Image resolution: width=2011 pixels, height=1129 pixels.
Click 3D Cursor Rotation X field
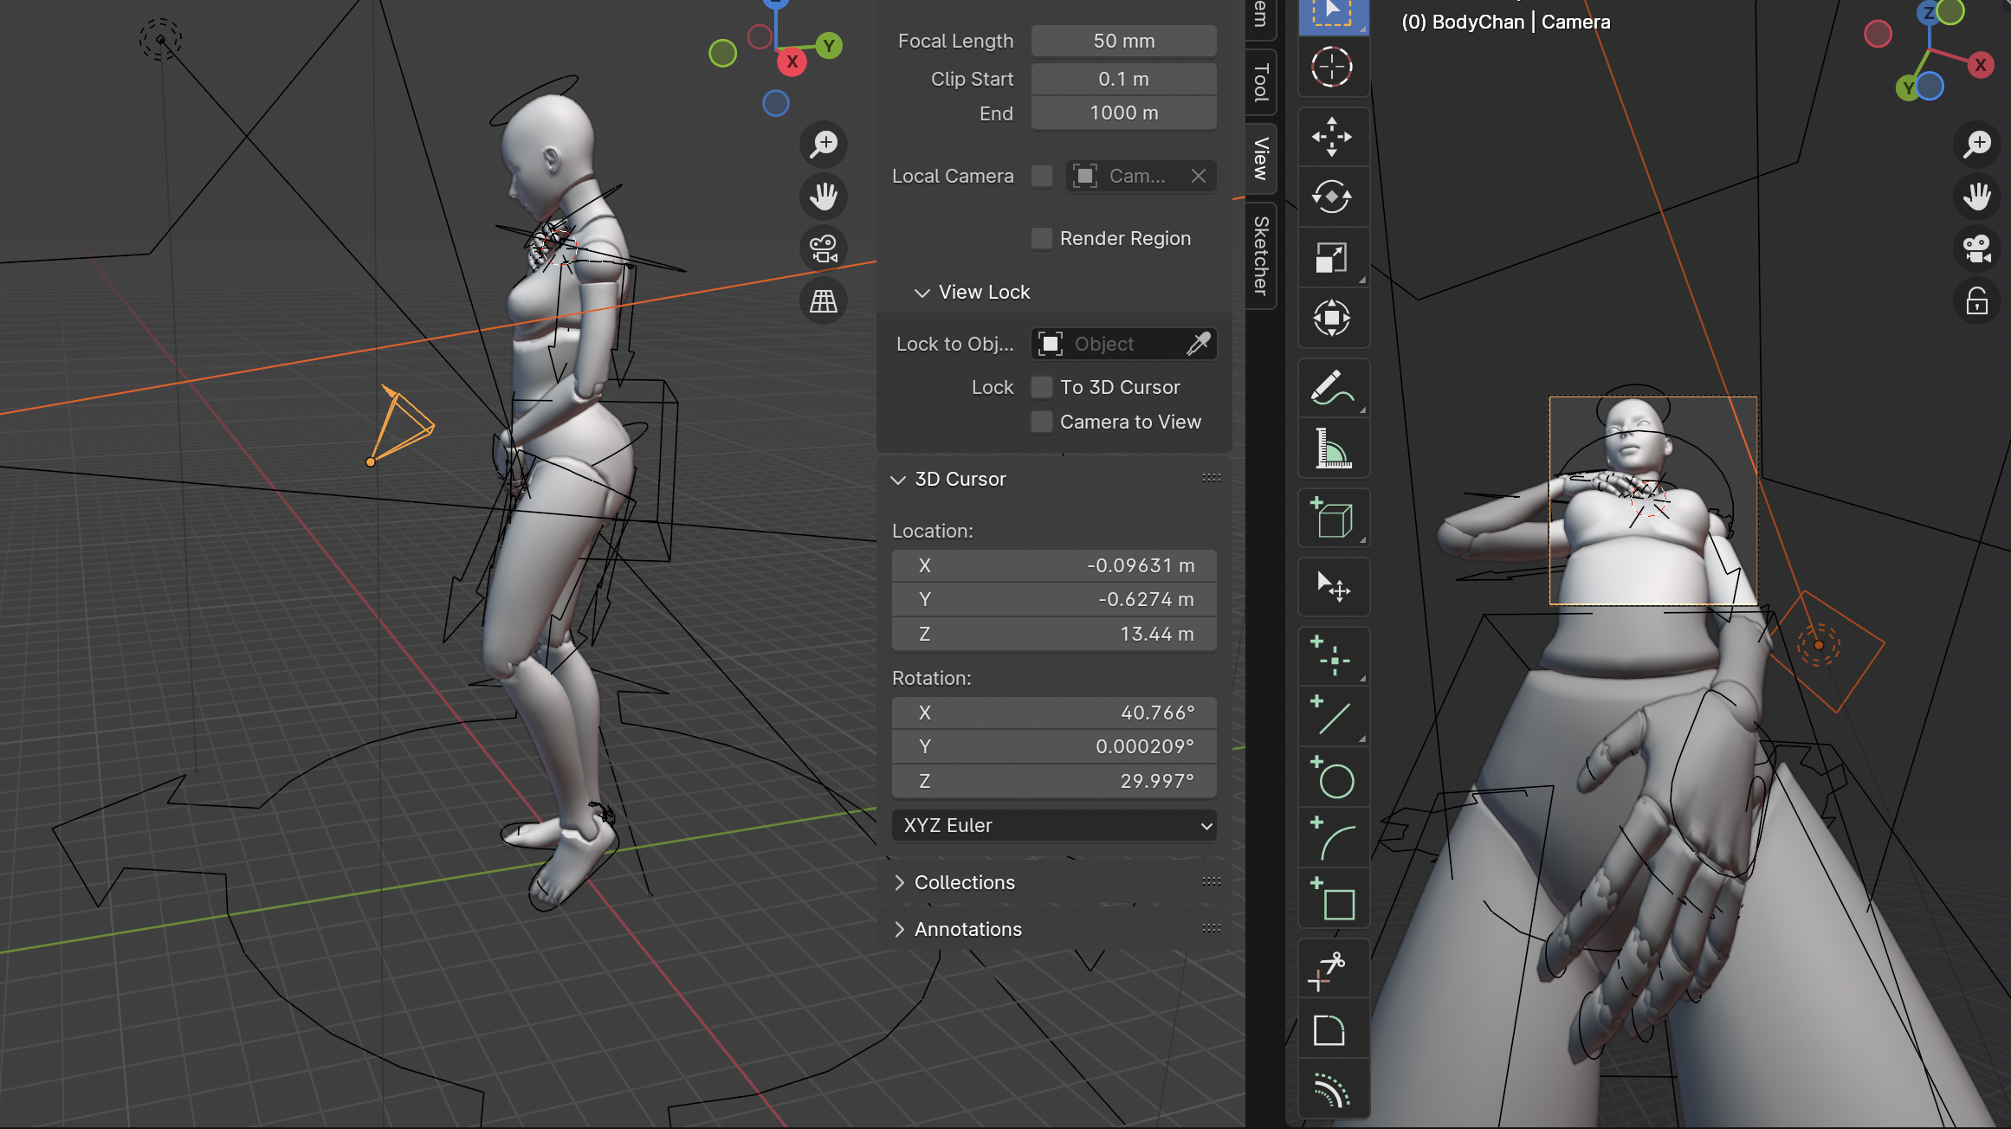pyautogui.click(x=1054, y=713)
